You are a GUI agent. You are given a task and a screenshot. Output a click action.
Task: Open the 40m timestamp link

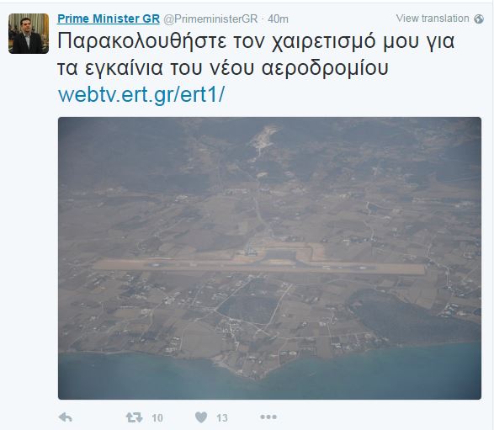tap(278, 19)
